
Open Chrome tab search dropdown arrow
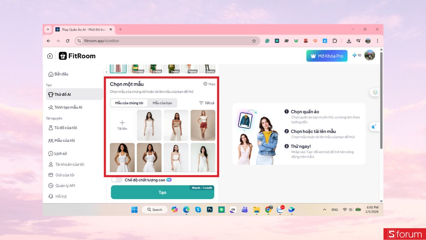pyautogui.click(x=48, y=29)
